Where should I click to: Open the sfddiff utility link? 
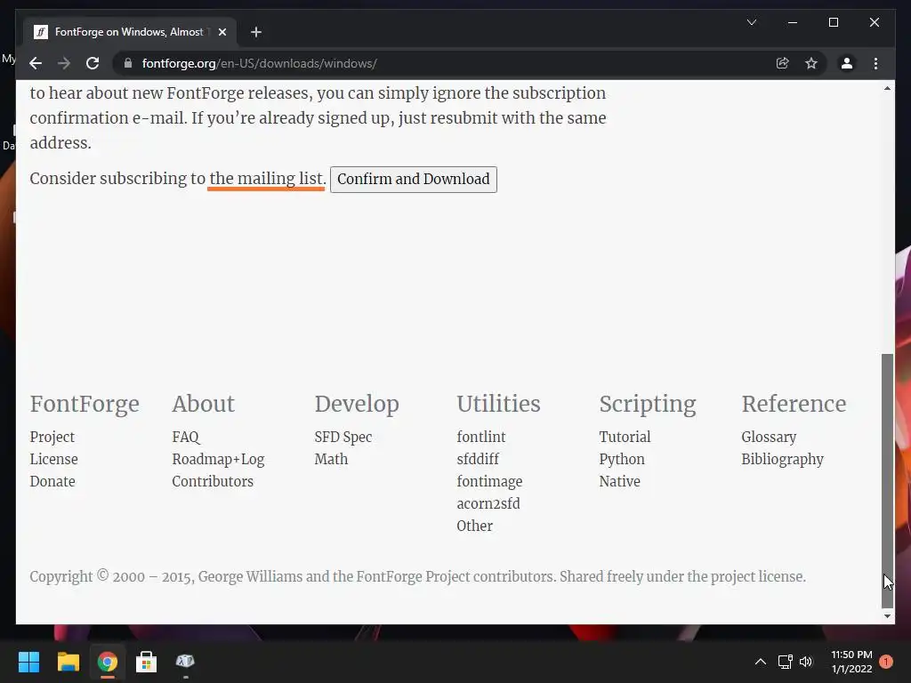pos(478,460)
